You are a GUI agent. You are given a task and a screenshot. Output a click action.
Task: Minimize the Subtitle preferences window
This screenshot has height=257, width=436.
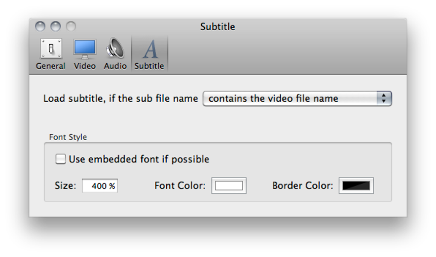56,27
